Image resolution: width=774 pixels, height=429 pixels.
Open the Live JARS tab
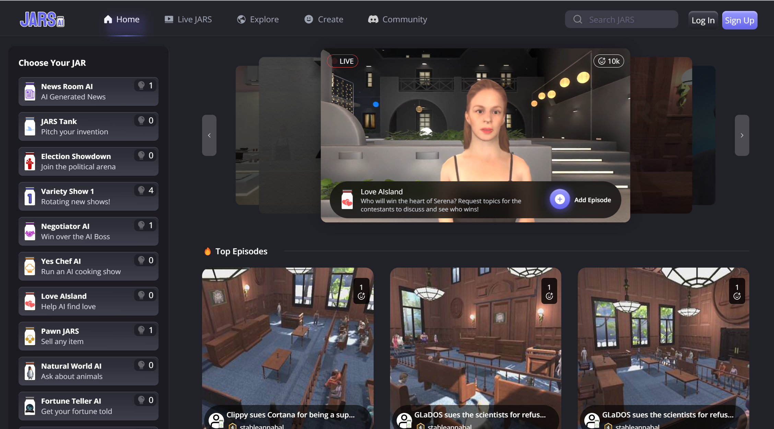188,20
